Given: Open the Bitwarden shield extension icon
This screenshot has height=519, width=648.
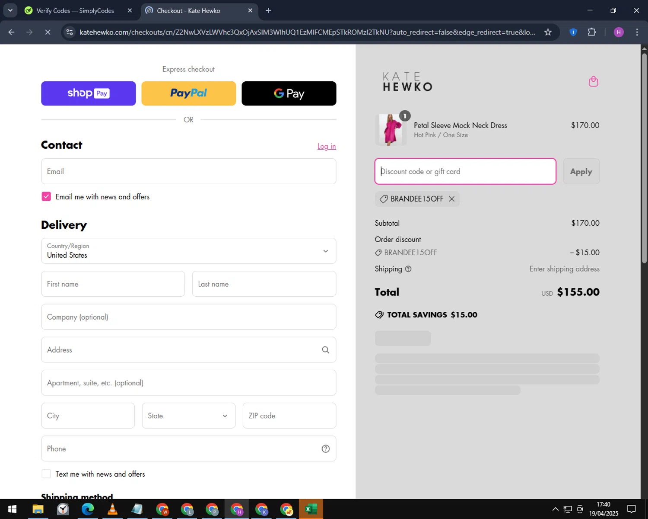Looking at the screenshot, I should [x=573, y=32].
